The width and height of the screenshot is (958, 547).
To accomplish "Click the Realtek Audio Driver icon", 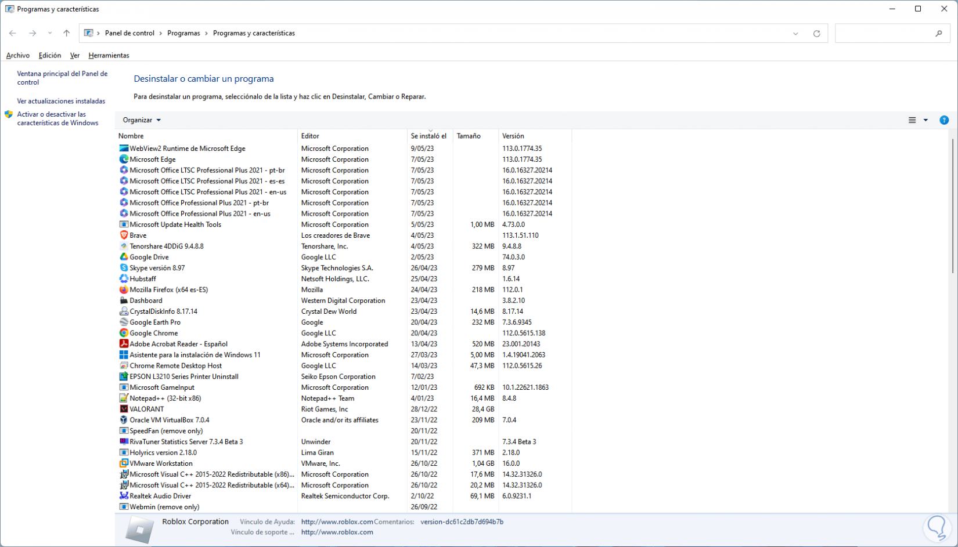I will coord(124,496).
